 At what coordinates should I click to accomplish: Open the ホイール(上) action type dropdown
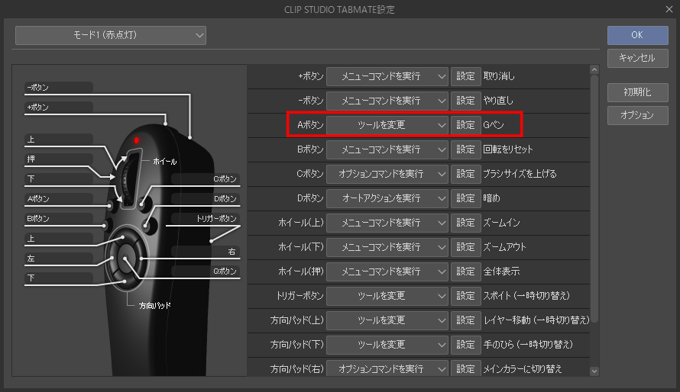[x=387, y=223]
